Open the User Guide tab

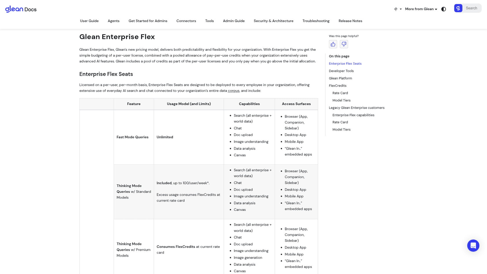click(x=89, y=21)
